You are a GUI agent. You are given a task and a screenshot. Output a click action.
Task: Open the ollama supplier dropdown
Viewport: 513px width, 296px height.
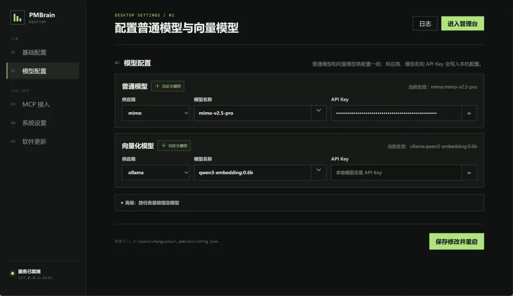[156, 172]
